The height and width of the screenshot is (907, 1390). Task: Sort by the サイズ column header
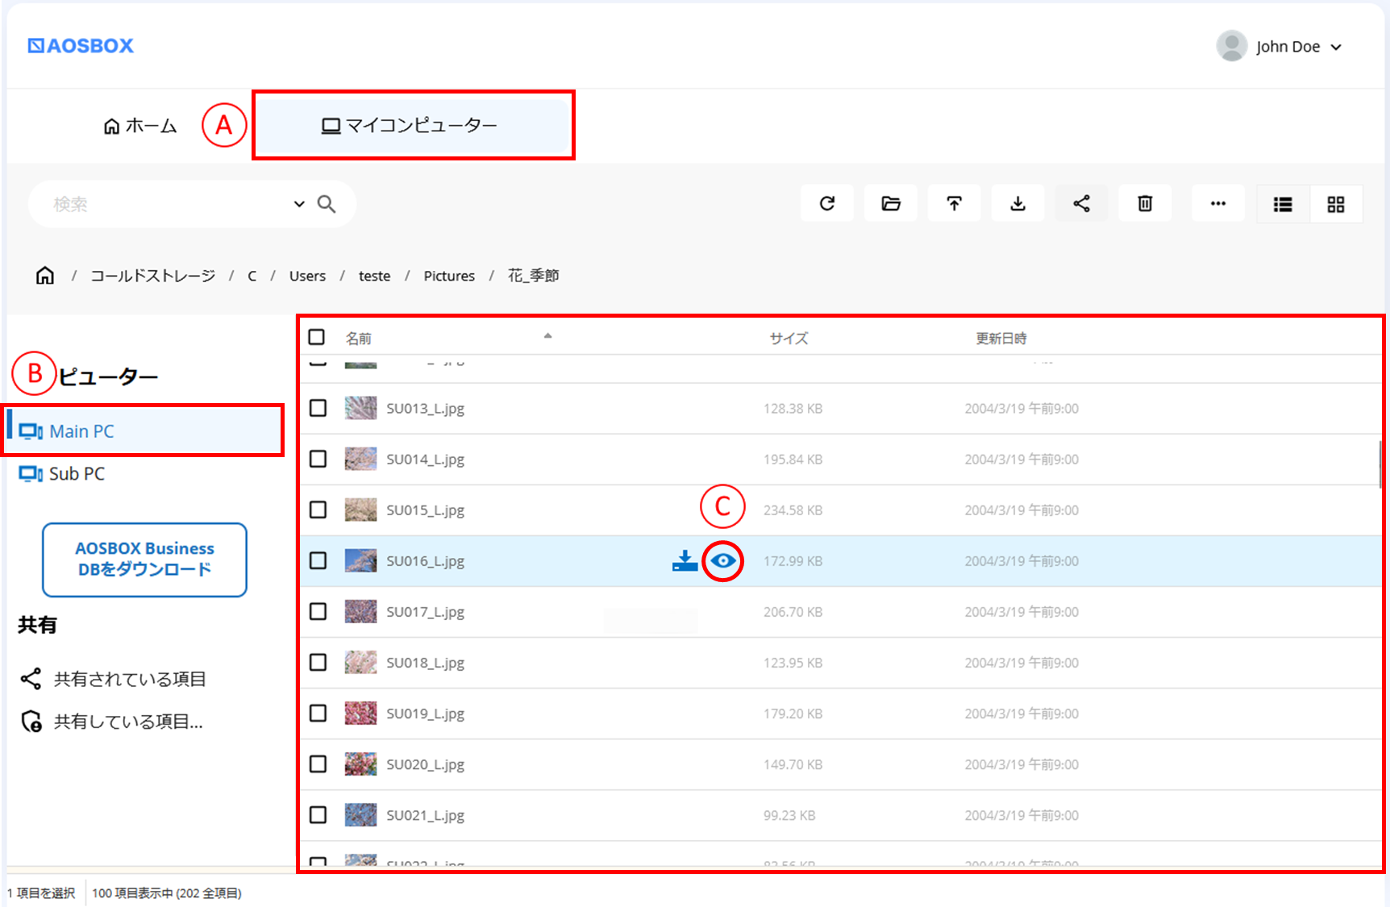pos(789,338)
